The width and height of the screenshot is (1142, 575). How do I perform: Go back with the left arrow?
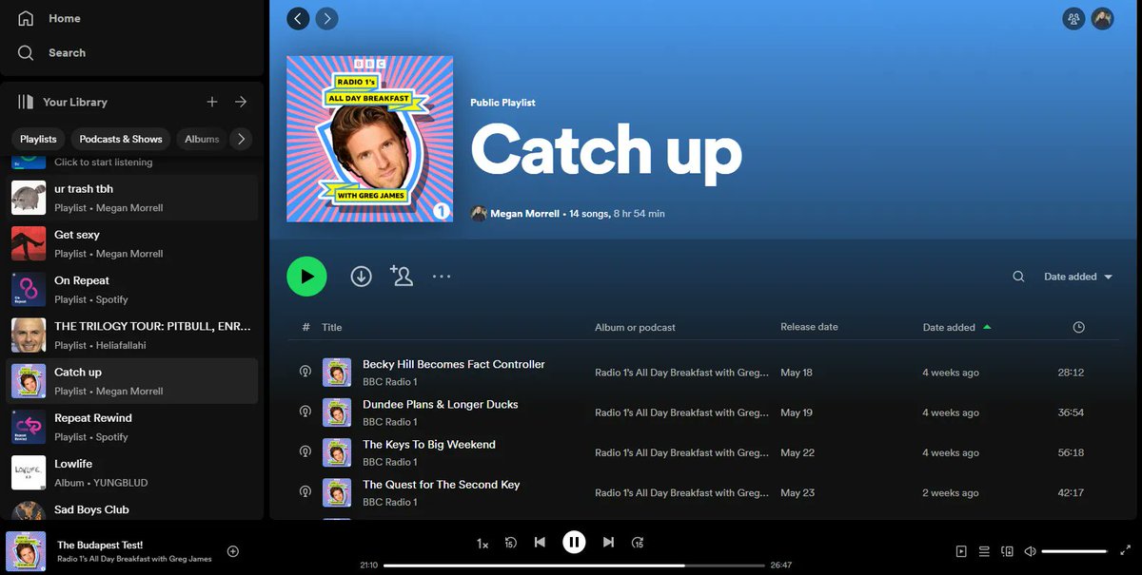click(x=298, y=18)
